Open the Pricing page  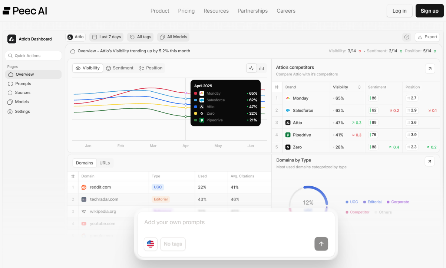(186, 11)
